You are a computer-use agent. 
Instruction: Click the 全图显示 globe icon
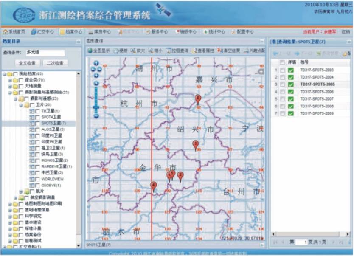click(x=90, y=51)
